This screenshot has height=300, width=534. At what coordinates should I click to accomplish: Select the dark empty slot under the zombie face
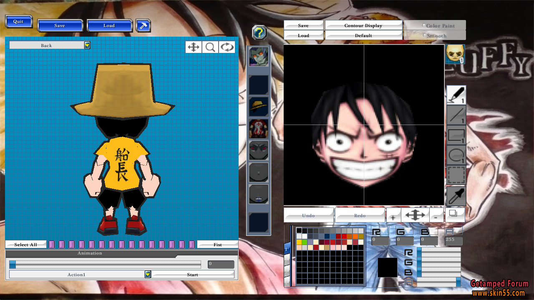(x=259, y=85)
